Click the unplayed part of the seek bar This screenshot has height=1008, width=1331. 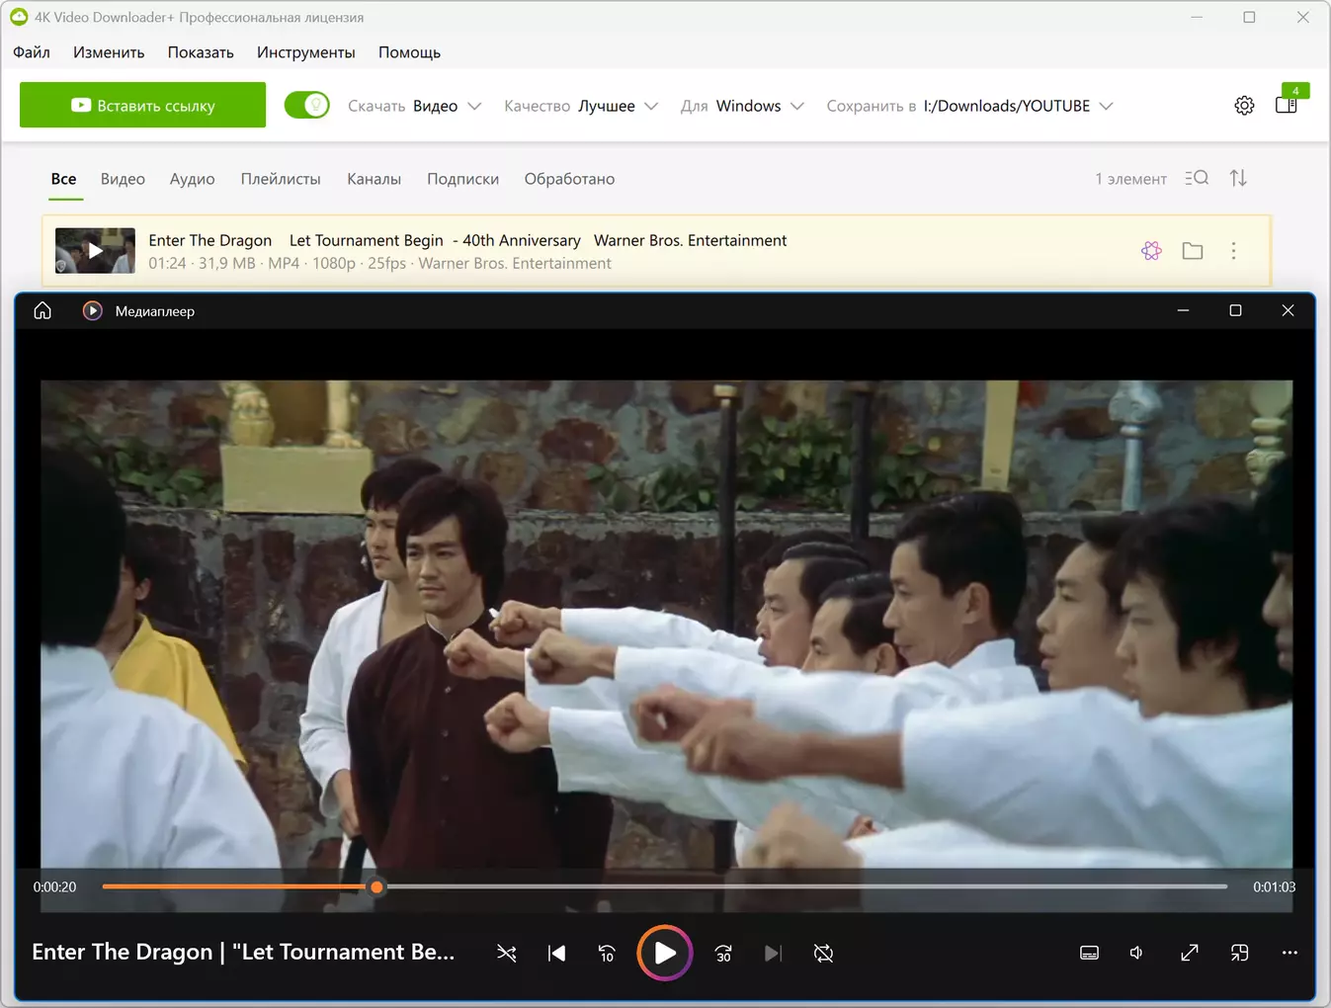click(x=805, y=886)
